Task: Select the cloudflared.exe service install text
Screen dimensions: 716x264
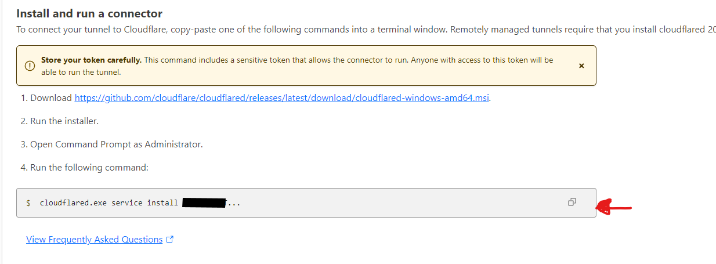Action: (x=109, y=203)
